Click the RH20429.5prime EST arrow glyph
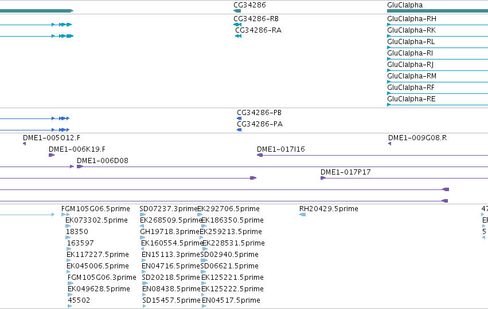Image resolution: width=488 pixels, height=309 pixels. pyautogui.click(x=303, y=215)
